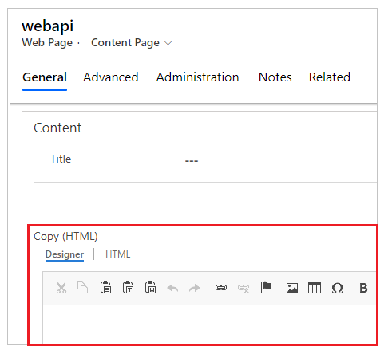Toggle Bold formatting
This screenshot has width=392, height=358.
coord(363,288)
